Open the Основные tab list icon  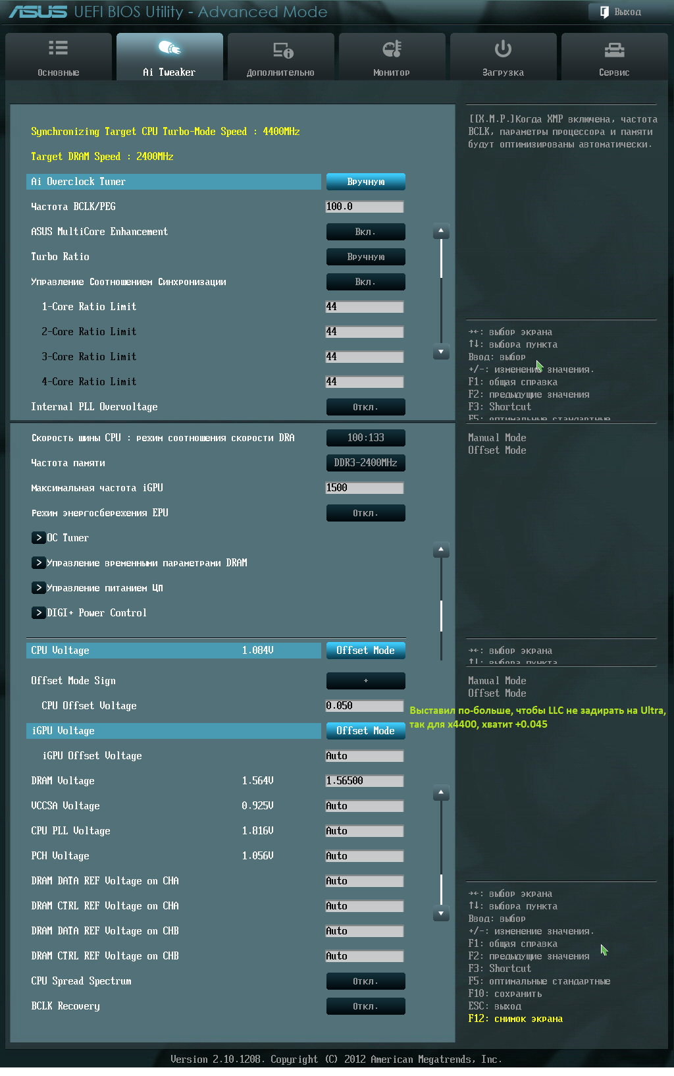pos(58,47)
